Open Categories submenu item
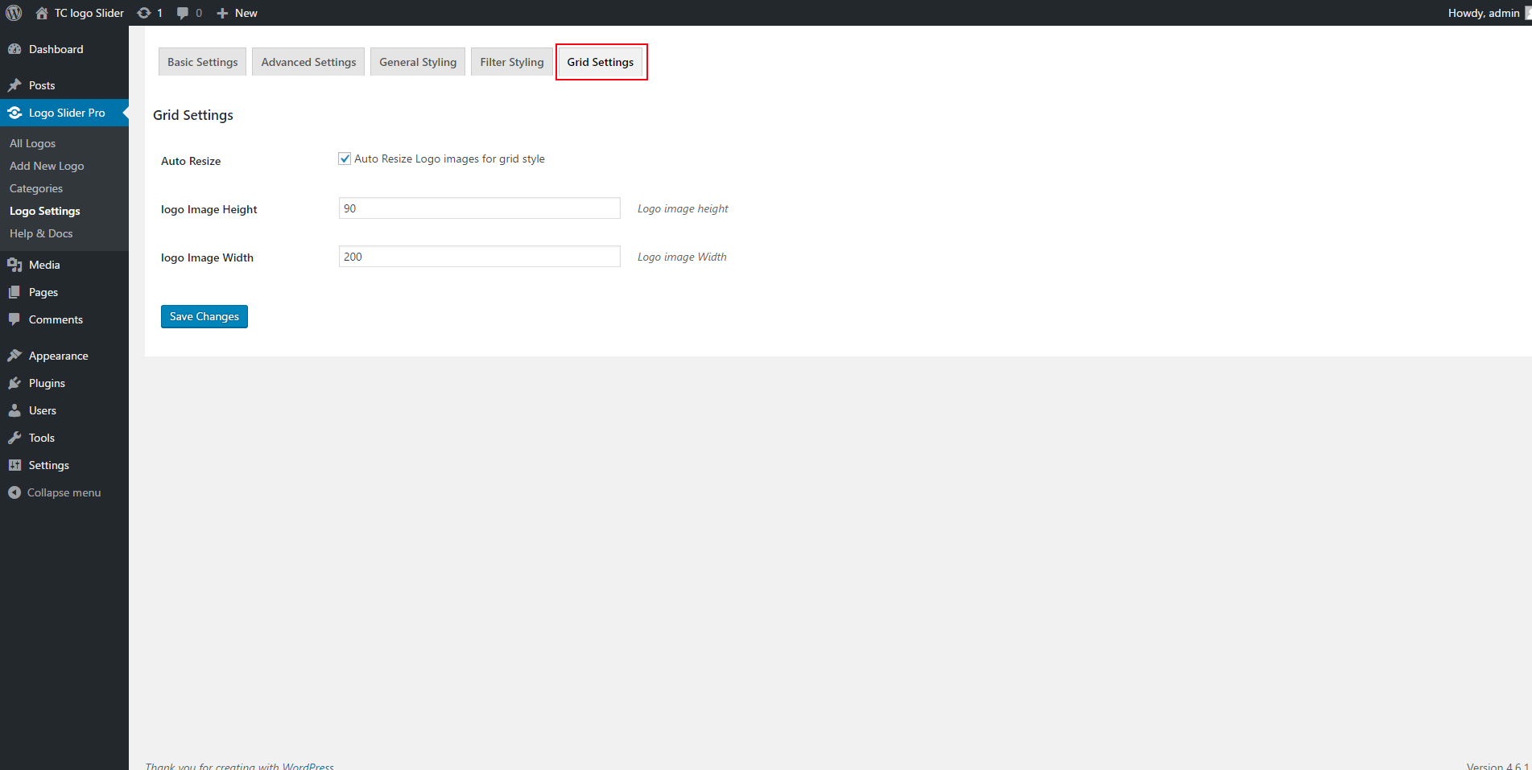 pos(36,188)
